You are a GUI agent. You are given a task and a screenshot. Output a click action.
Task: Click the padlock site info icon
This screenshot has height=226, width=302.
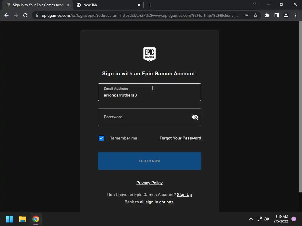(x=37, y=15)
